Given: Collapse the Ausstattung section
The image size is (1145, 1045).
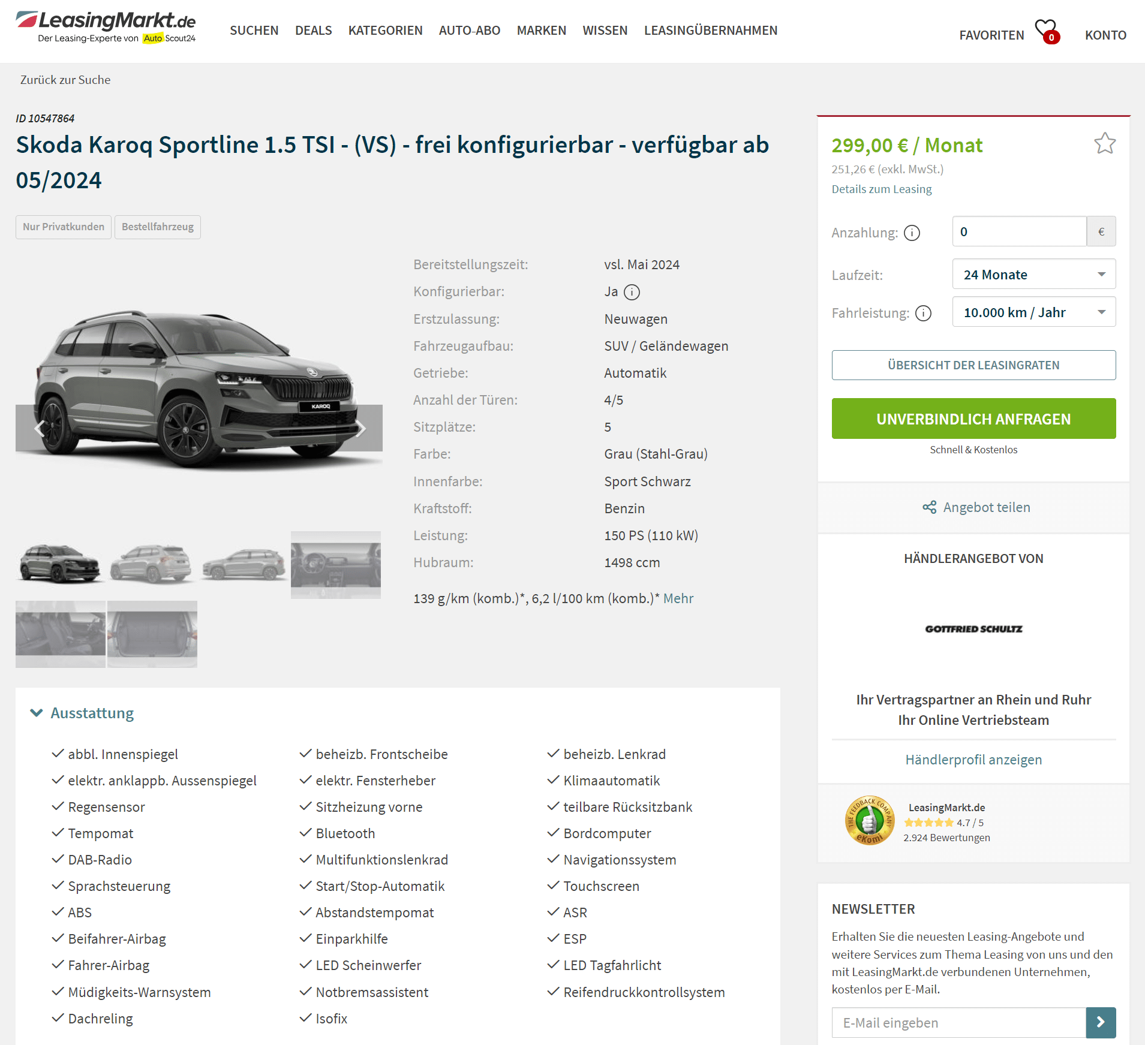Looking at the screenshot, I should point(82,713).
